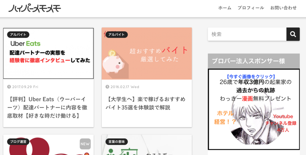Select アルバイト tag on おすすめバイト card

117,35
